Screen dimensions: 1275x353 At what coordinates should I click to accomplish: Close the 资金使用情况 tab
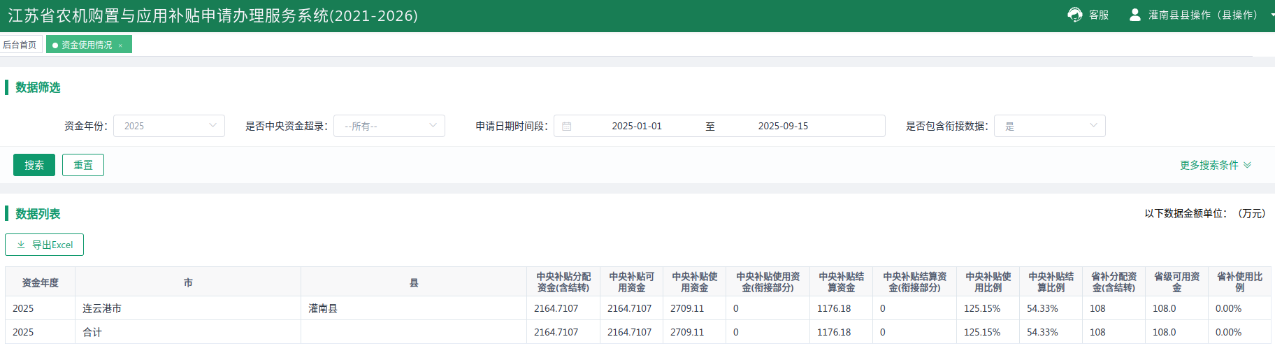click(x=120, y=45)
